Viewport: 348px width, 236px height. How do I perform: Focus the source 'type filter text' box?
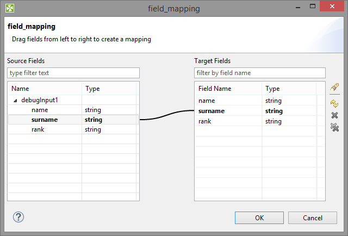(73, 73)
